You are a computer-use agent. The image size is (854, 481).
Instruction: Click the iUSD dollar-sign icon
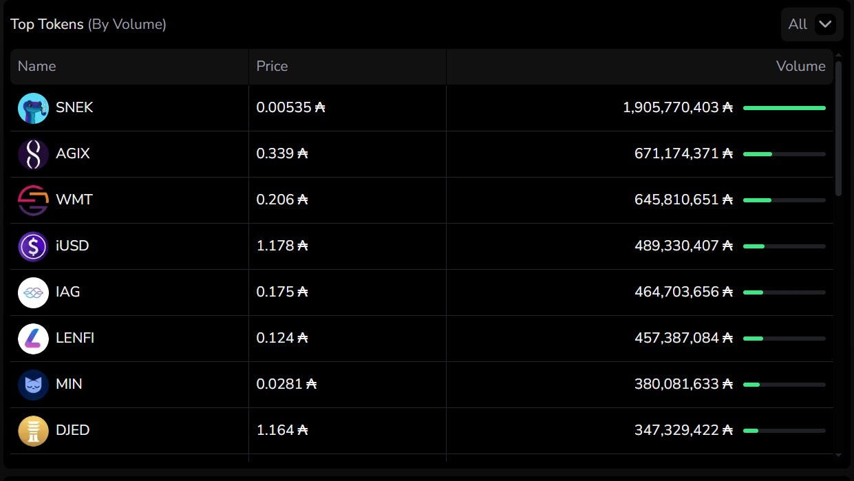(x=33, y=246)
